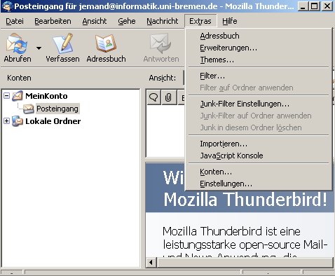Click the Verfassen compose pencil icon
The height and width of the screenshot is (276, 335).
63,43
